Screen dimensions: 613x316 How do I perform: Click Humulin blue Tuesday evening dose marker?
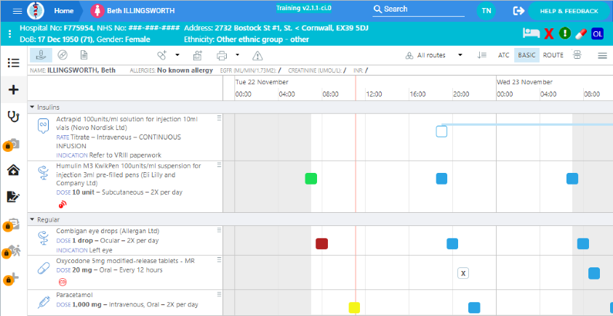point(441,179)
